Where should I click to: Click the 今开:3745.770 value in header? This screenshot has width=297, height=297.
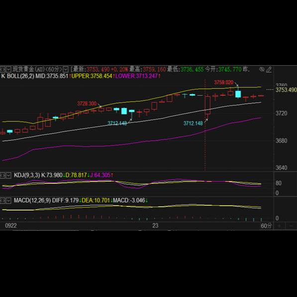[x=223, y=69]
